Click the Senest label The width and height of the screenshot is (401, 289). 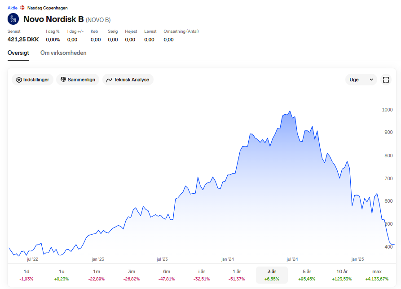pos(14,31)
